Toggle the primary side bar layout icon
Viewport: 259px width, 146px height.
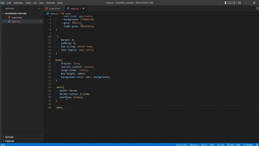(226, 3)
